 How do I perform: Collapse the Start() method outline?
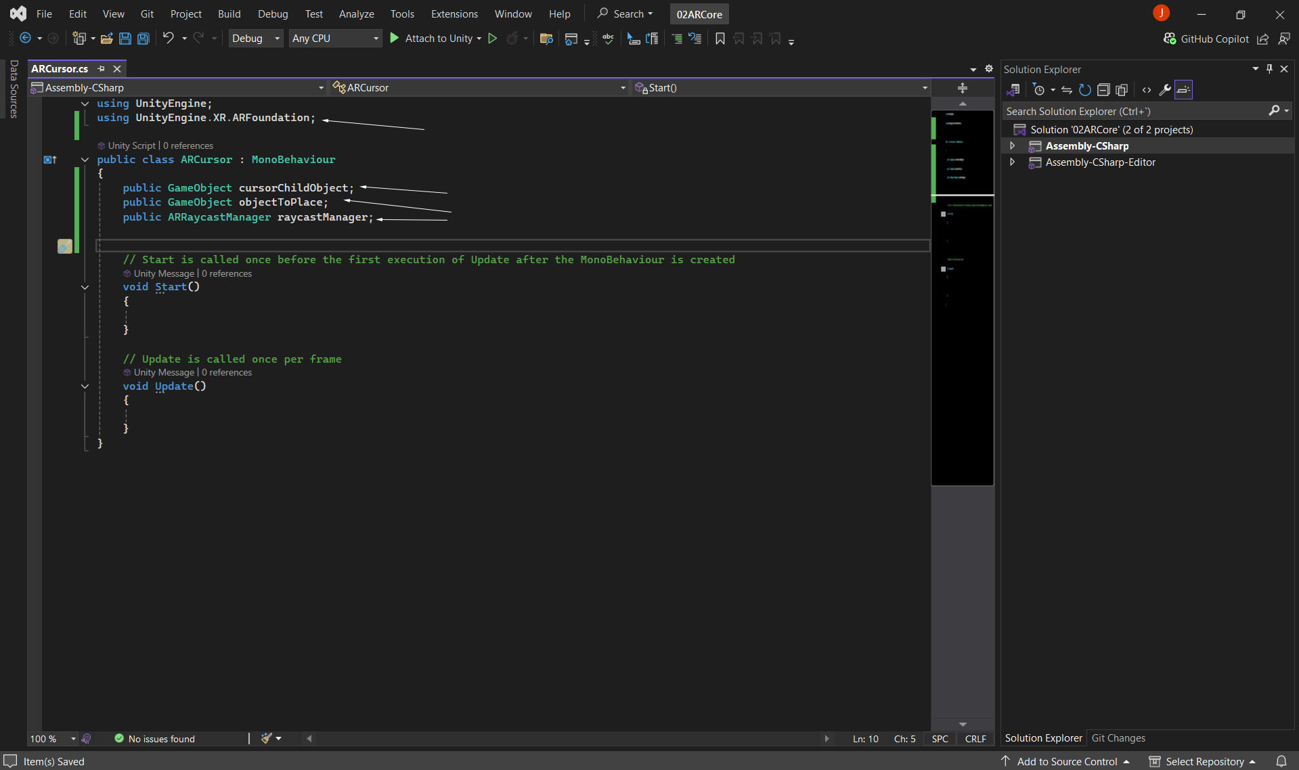click(x=85, y=287)
